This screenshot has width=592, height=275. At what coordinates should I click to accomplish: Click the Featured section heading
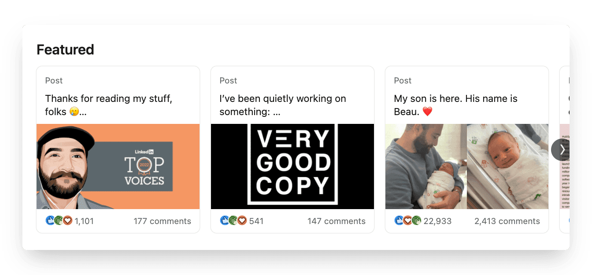tap(65, 50)
